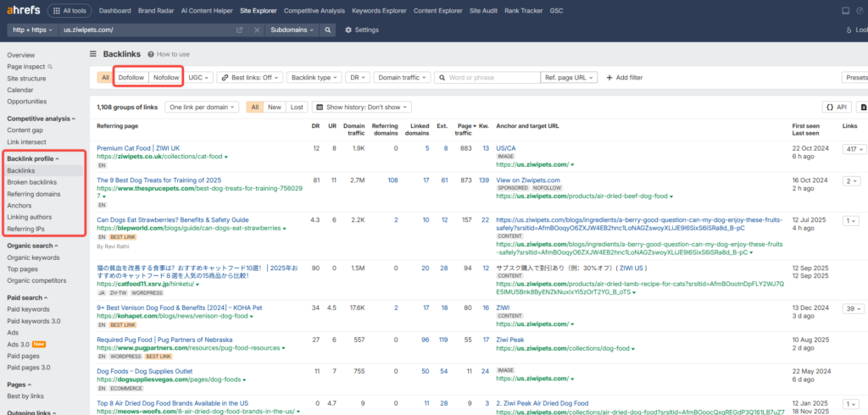This screenshot has width=868, height=415.
Task: Open GSC in top navigation
Action: coord(556,10)
